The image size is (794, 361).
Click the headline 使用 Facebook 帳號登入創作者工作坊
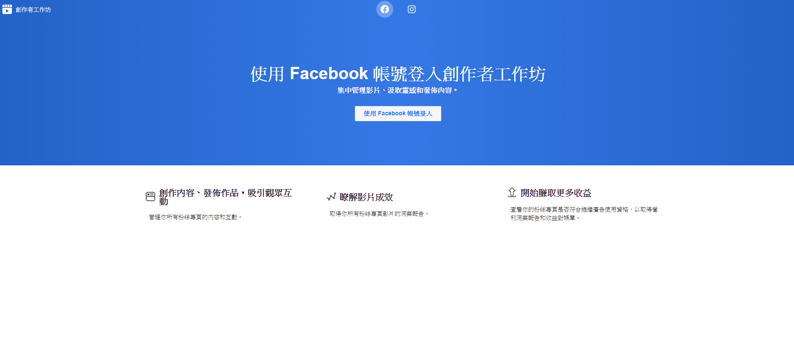point(398,74)
